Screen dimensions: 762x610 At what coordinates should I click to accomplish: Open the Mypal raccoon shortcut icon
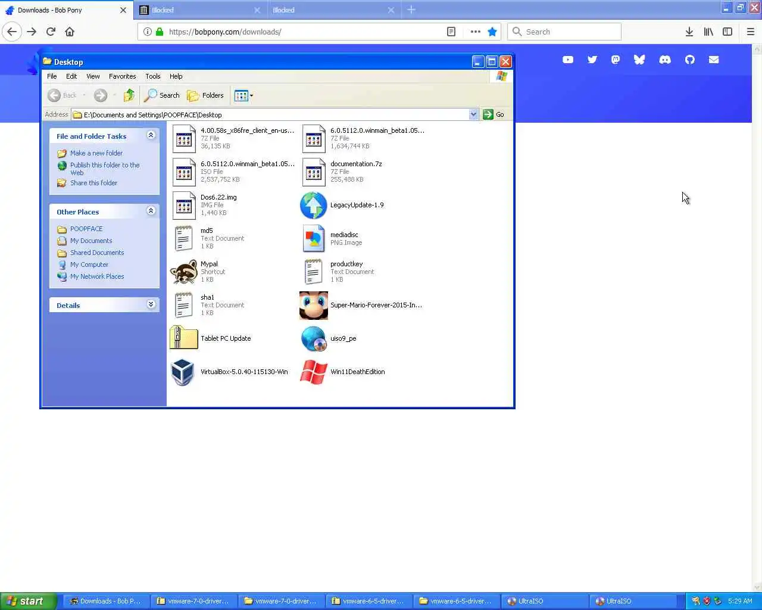pyautogui.click(x=183, y=272)
